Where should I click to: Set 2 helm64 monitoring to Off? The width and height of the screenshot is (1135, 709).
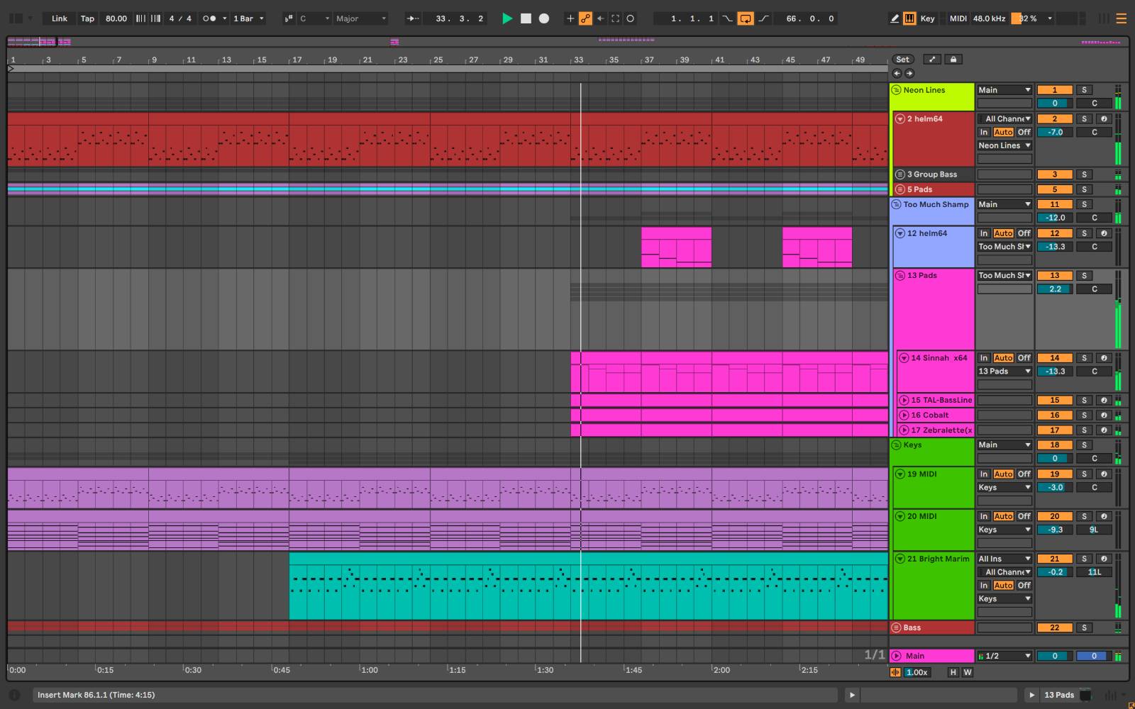1024,132
